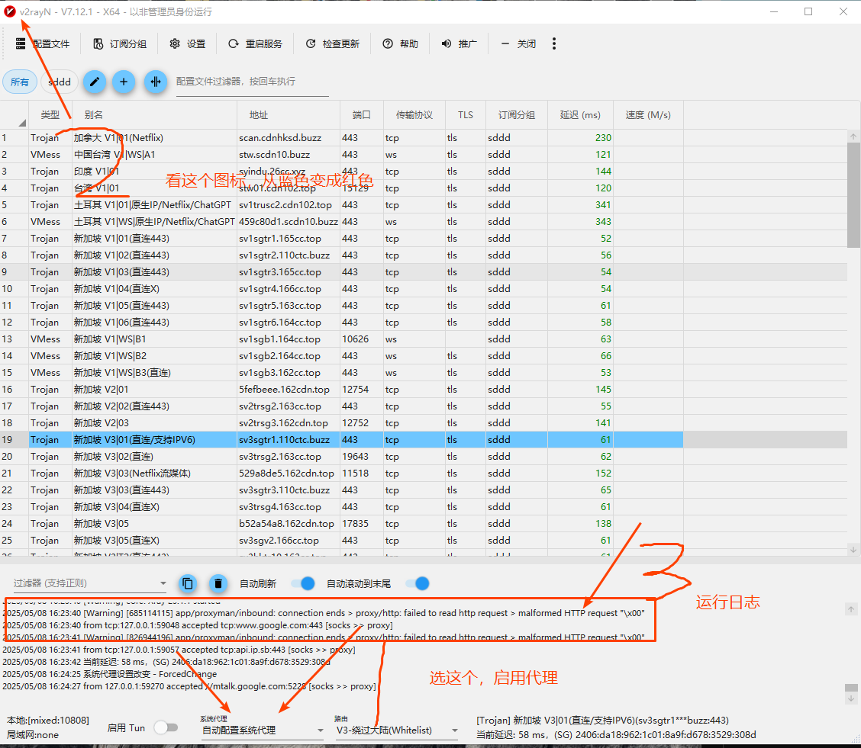Open the 帮助 menu
This screenshot has width=861, height=748.
click(400, 44)
